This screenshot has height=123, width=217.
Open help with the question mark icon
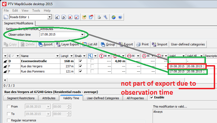click(120, 17)
